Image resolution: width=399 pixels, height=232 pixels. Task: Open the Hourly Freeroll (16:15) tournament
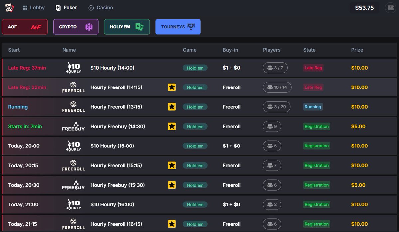[x=199, y=224]
